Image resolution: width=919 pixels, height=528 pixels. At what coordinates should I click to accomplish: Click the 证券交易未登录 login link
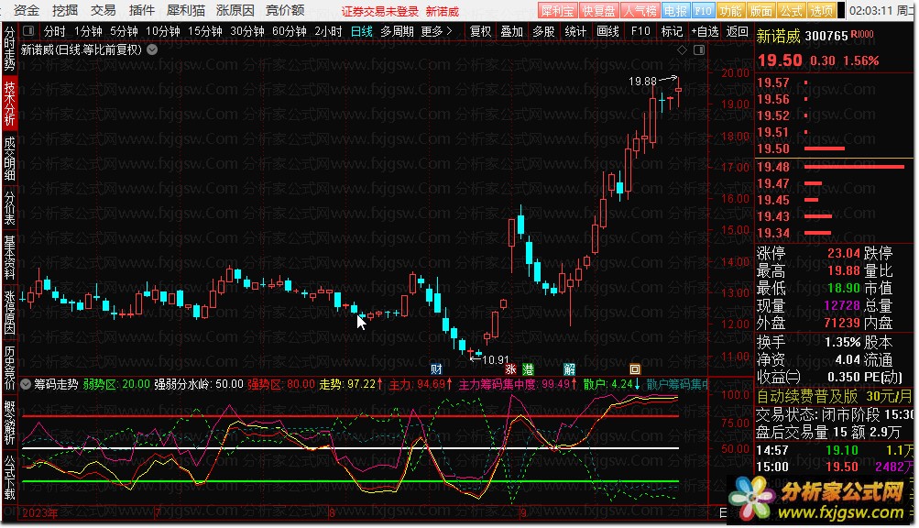380,11
